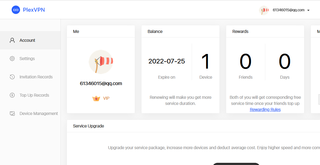Click the header windsock avatar
The image size is (320, 165).
pyautogui.click(x=264, y=10)
